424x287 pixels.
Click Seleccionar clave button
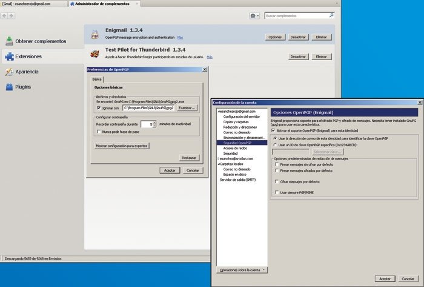[x=328, y=152]
